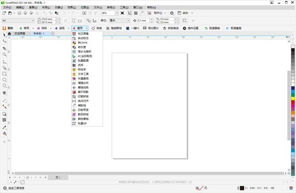Click the 极速重复 button
296x193 pixels.
pos(234,28)
